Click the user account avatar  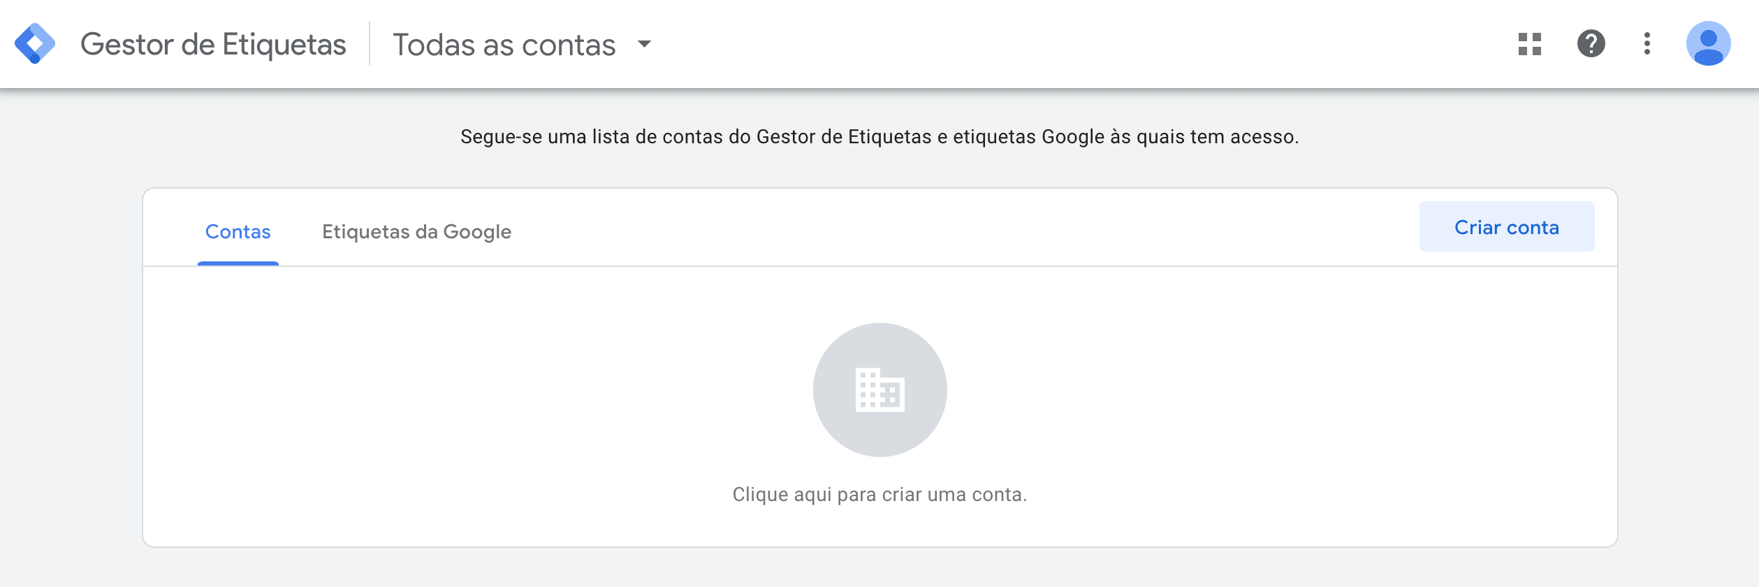[x=1708, y=44]
